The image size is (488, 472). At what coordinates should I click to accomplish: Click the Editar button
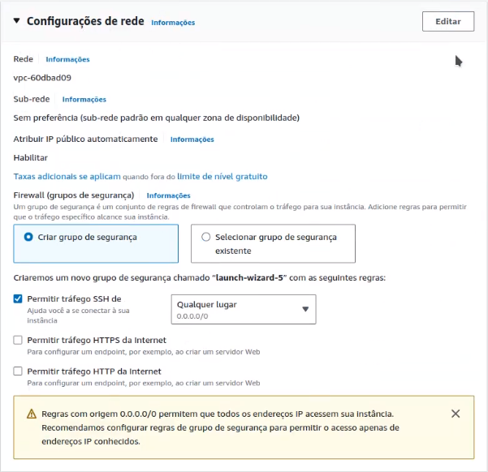(448, 21)
